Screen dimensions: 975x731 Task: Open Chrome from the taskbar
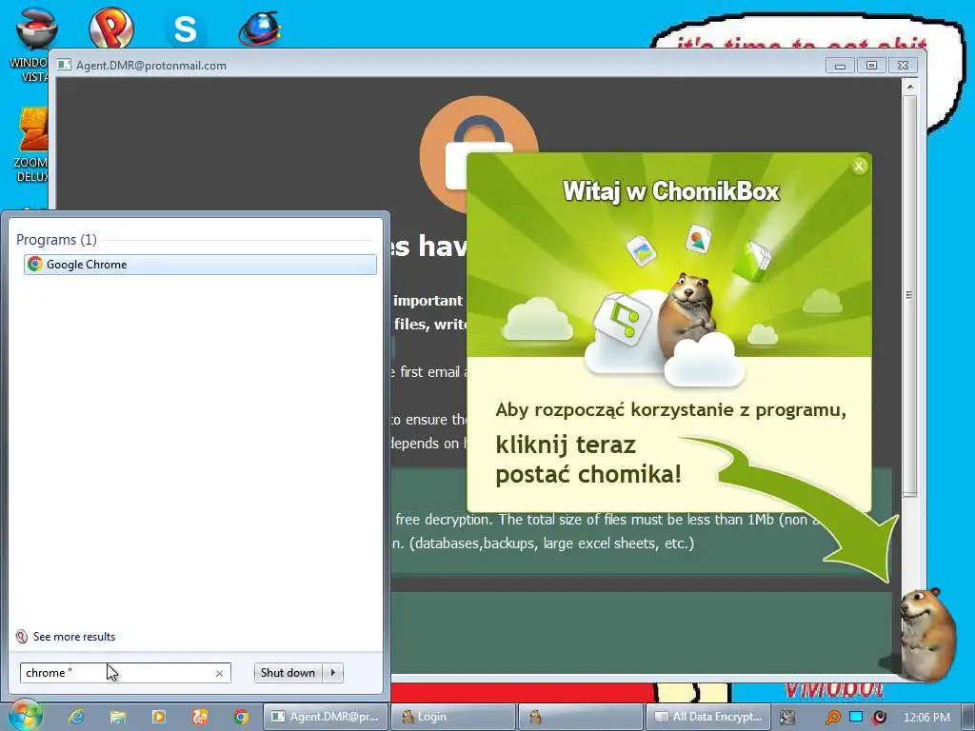pyautogui.click(x=241, y=717)
